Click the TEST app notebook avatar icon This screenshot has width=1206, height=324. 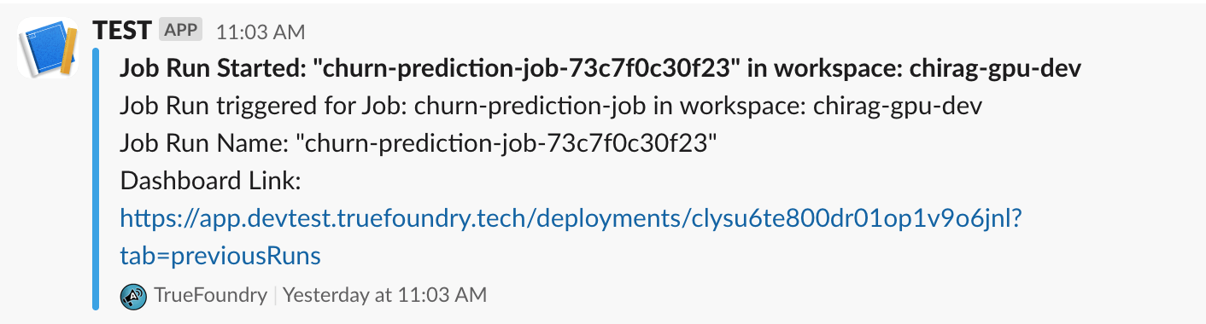(49, 50)
